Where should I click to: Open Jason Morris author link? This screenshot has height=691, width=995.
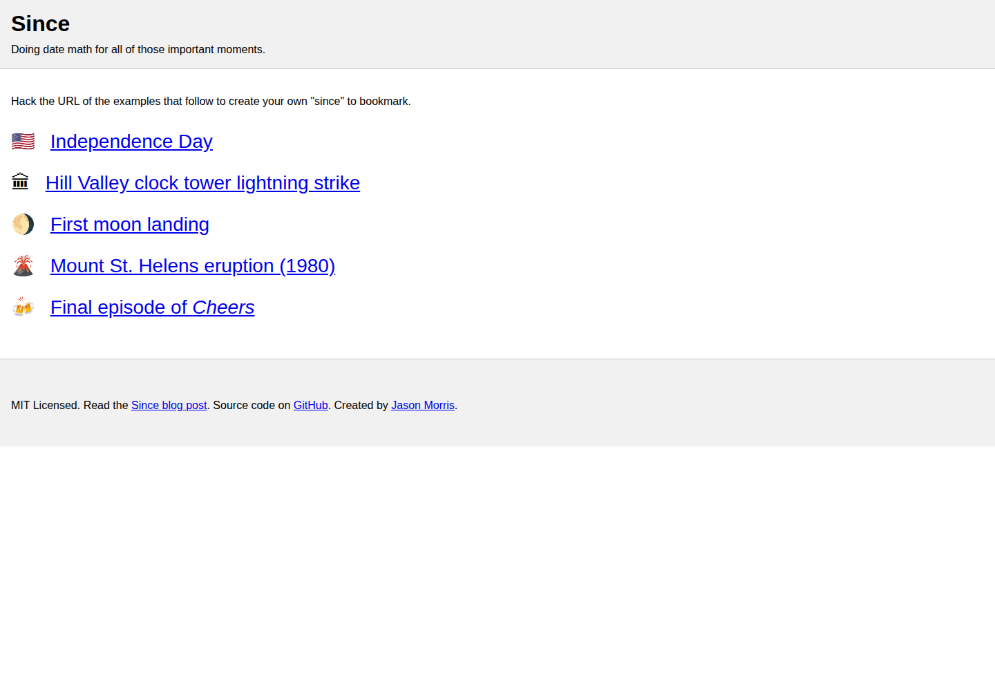[422, 406]
